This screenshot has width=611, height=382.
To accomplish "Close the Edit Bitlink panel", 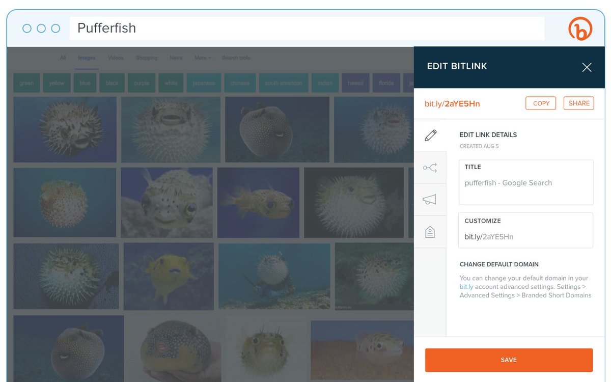I will [587, 67].
